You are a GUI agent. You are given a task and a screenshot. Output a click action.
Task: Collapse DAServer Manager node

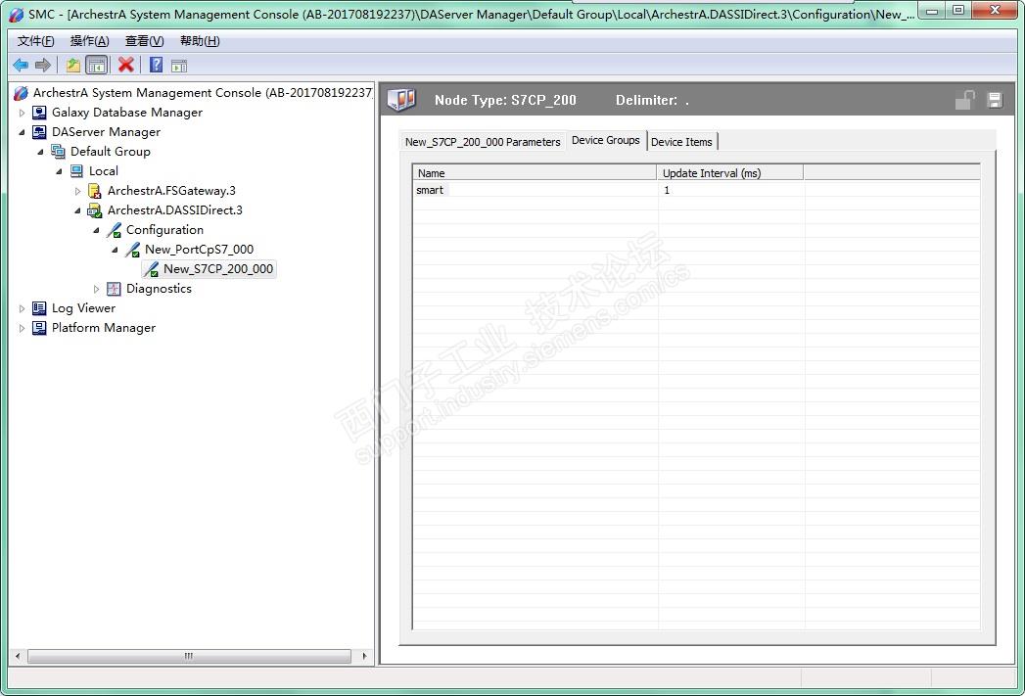[22, 132]
